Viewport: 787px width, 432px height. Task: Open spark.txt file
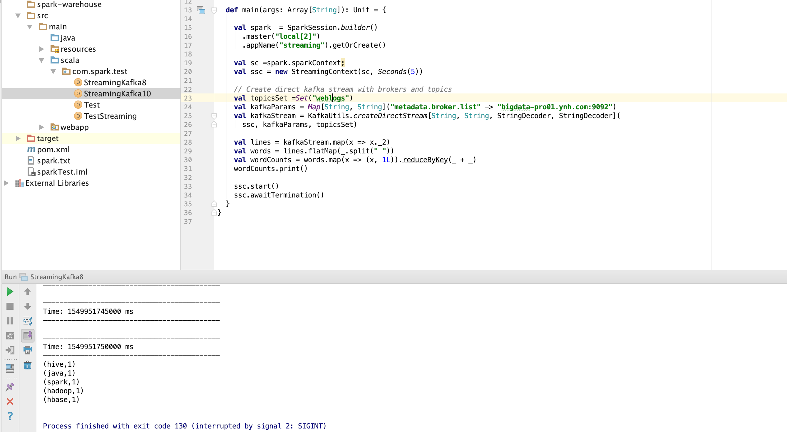coord(48,161)
